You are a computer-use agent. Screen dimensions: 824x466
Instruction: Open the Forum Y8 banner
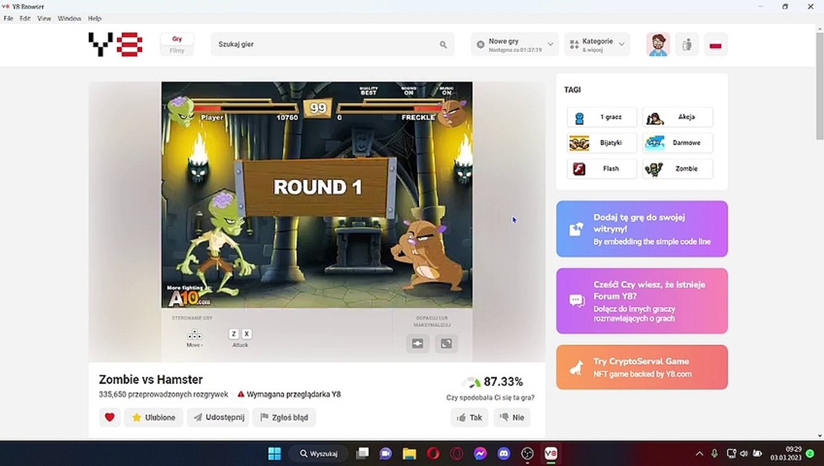(x=642, y=301)
